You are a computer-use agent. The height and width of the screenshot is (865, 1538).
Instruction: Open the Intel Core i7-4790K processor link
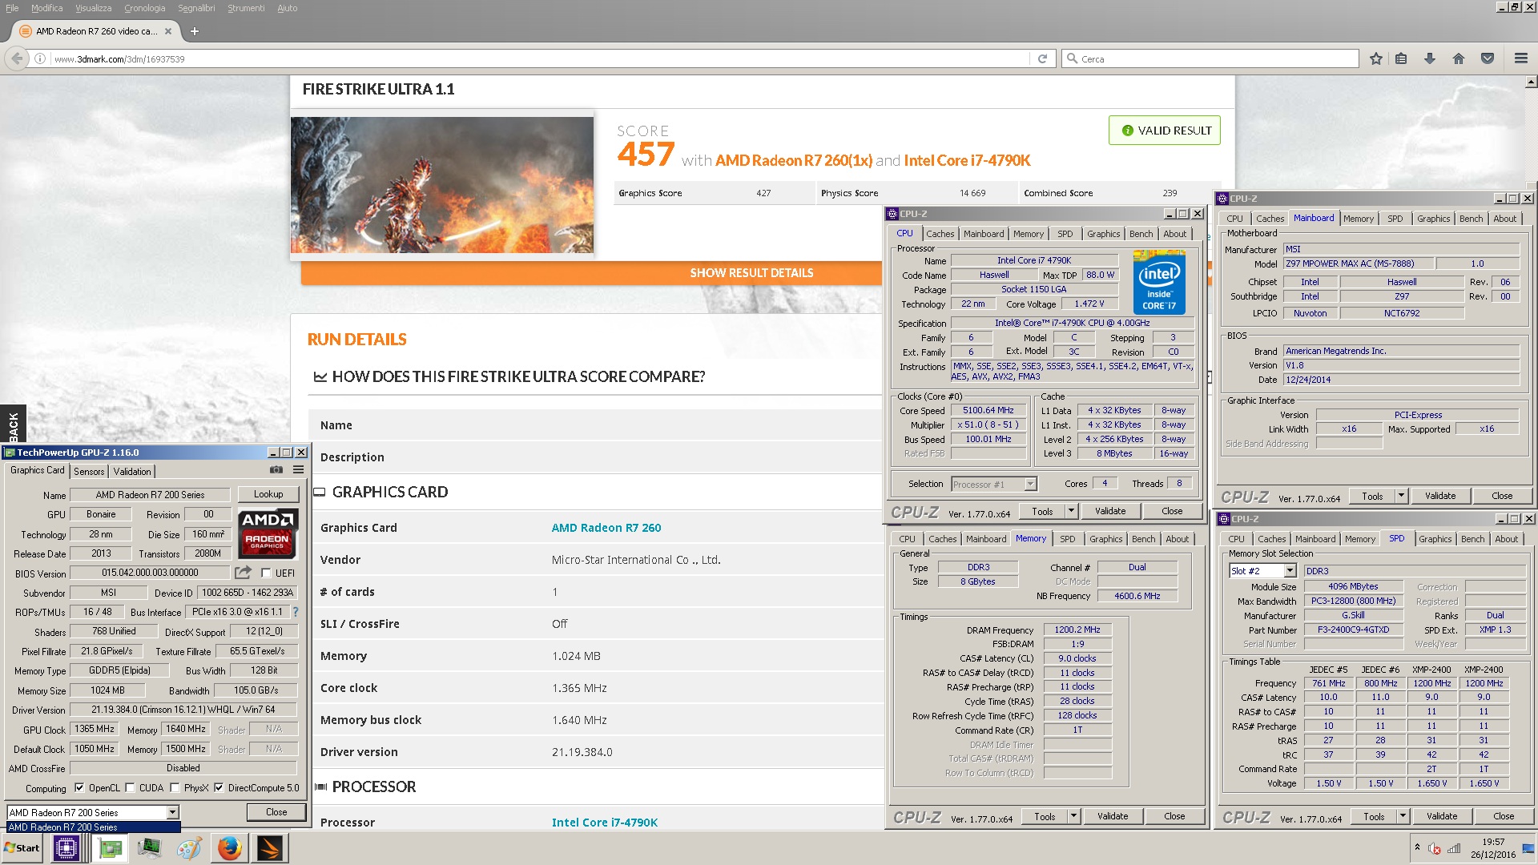[605, 823]
